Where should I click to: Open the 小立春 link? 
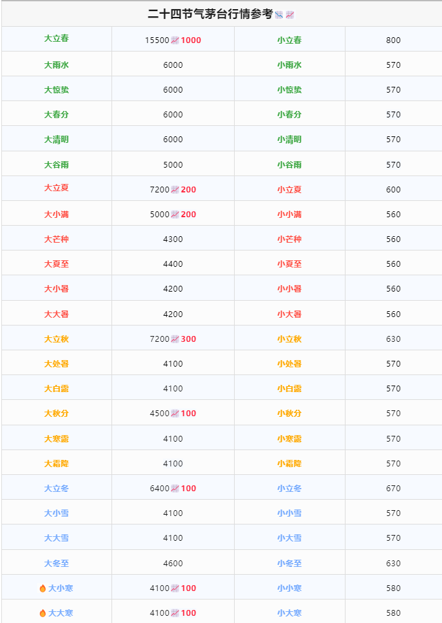pos(289,40)
